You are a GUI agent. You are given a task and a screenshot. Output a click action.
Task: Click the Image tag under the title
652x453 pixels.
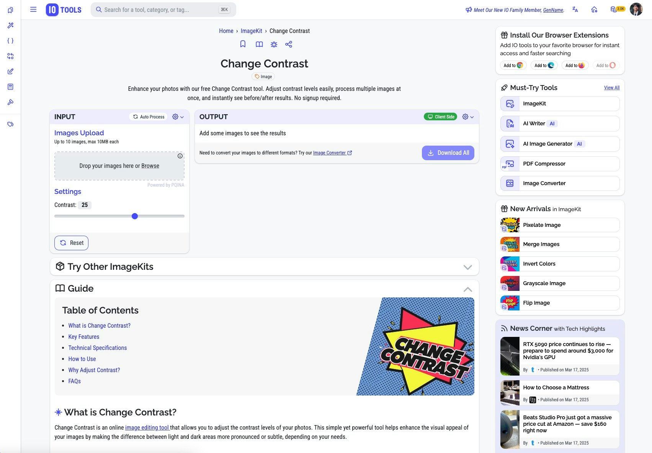[263, 77]
